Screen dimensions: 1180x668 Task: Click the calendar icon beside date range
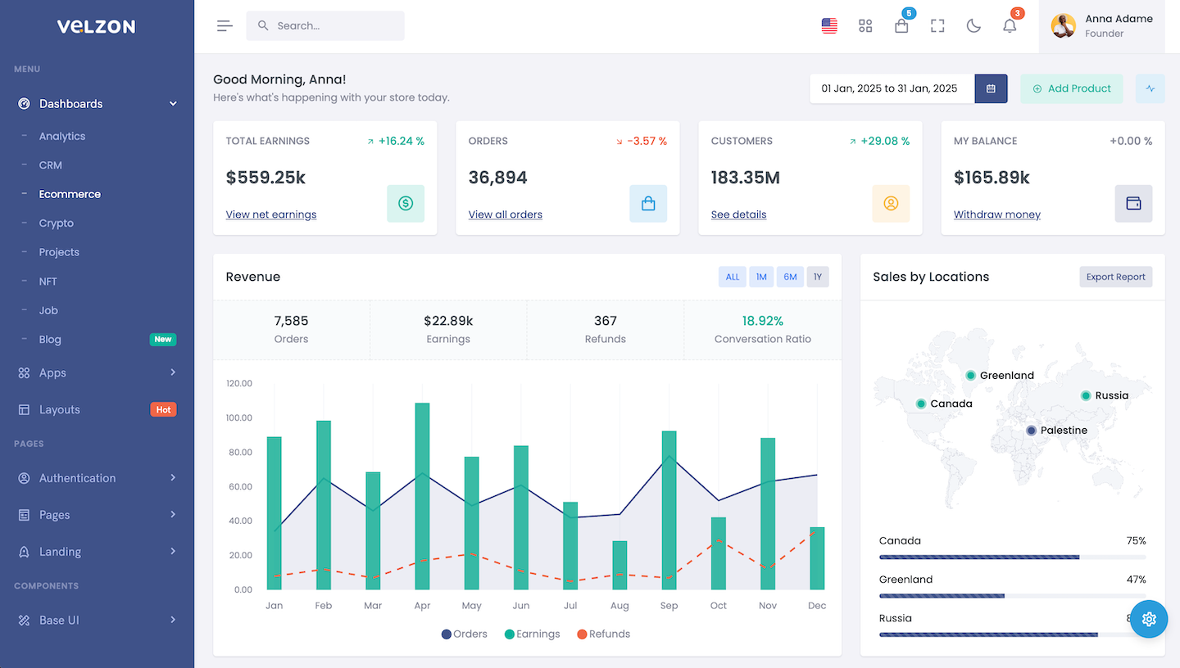pyautogui.click(x=991, y=88)
